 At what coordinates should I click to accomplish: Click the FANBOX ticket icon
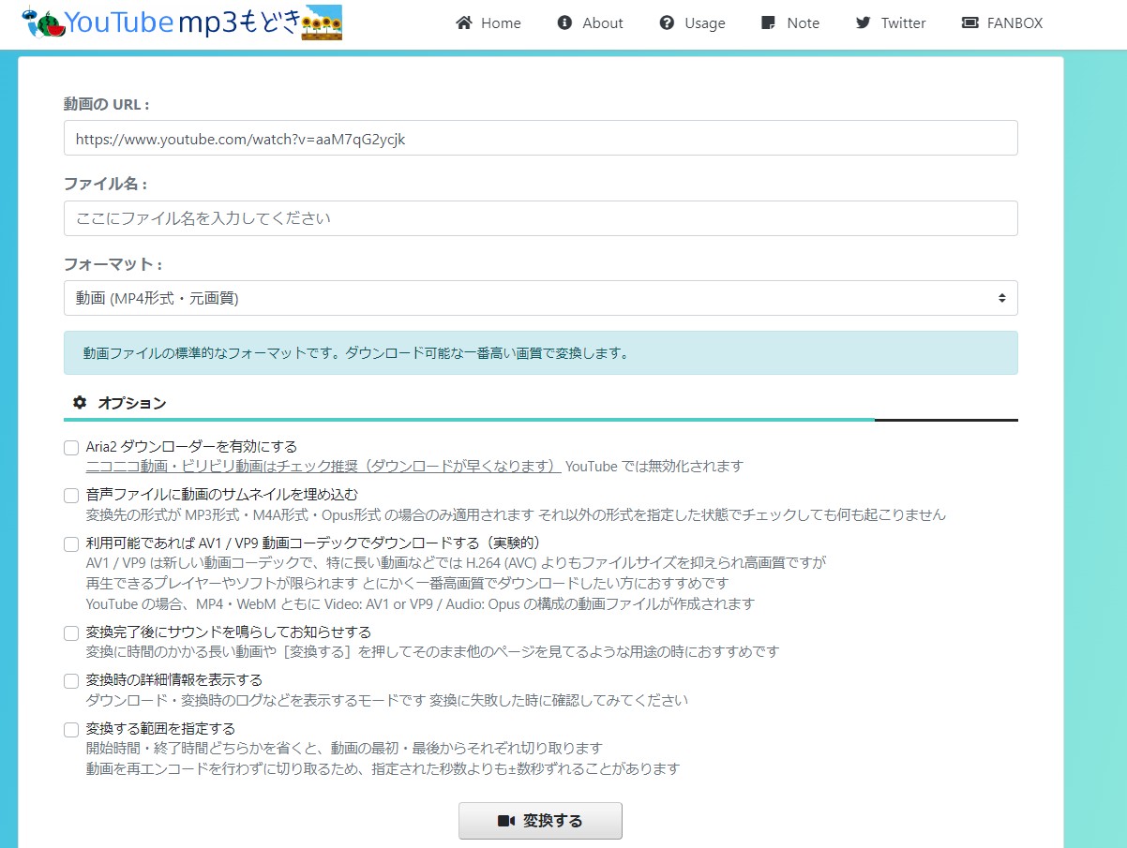point(969,22)
